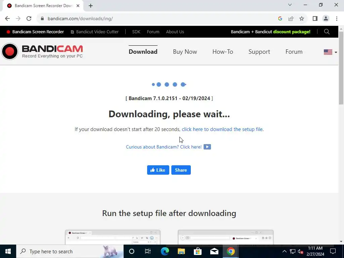Open the Google icon in address bar
Image resolution: width=344 pixels, height=258 pixels.
pos(280,19)
